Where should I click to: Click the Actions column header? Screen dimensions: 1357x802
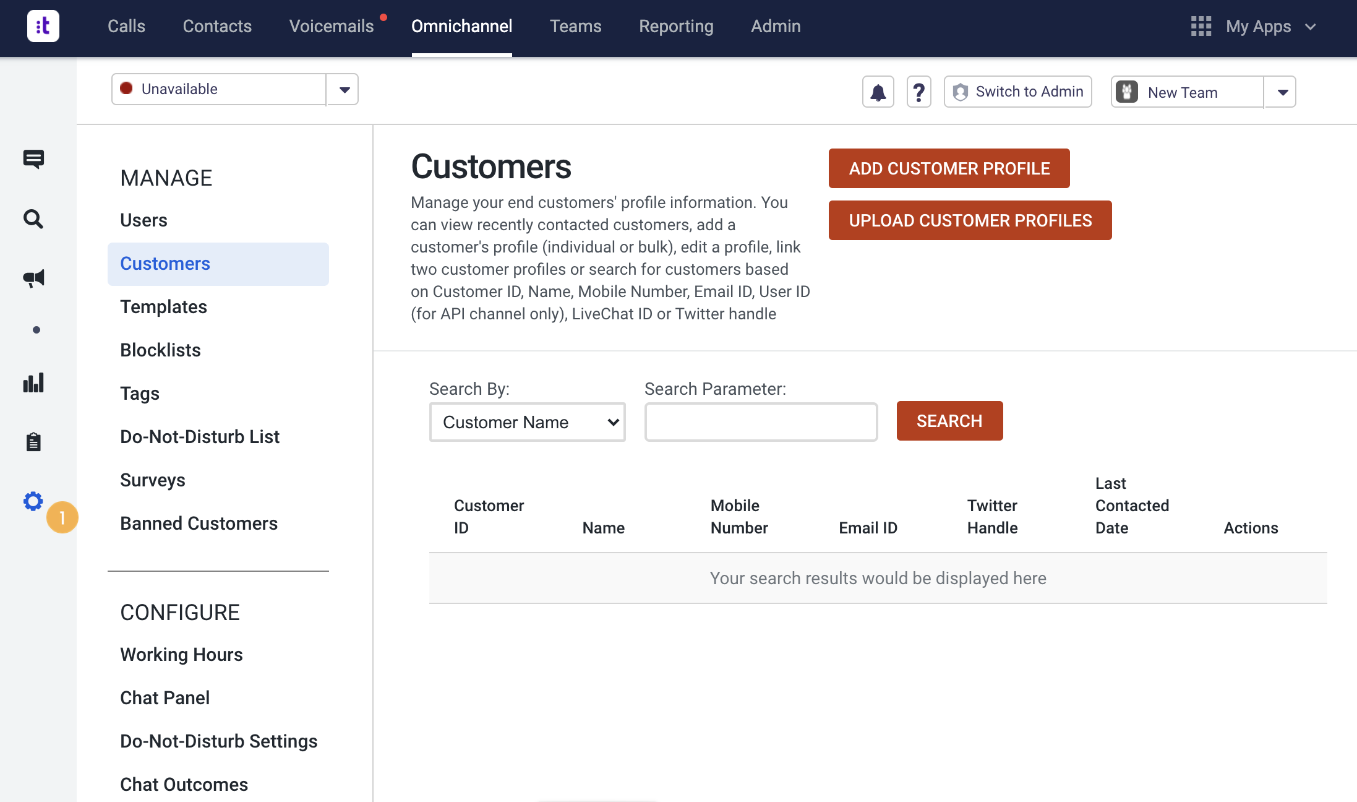(x=1251, y=528)
